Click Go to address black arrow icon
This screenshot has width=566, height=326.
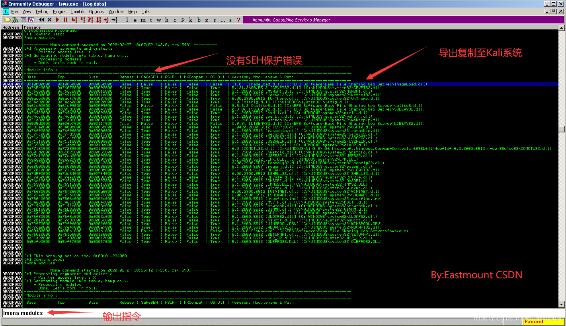[x=114, y=20]
